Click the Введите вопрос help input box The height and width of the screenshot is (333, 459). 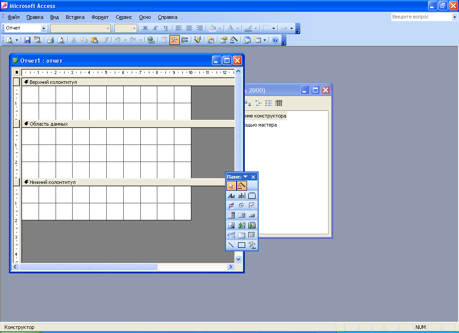click(421, 17)
